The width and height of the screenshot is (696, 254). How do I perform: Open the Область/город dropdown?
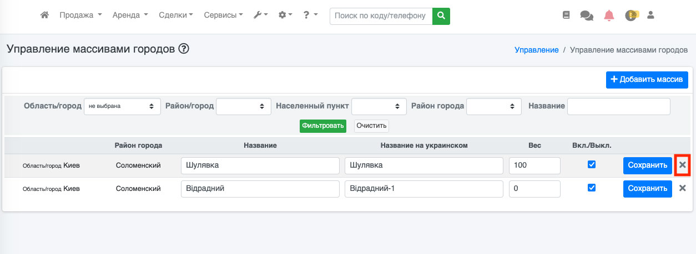(122, 106)
